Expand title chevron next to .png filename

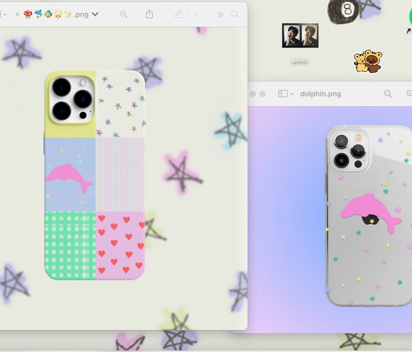[95, 14]
